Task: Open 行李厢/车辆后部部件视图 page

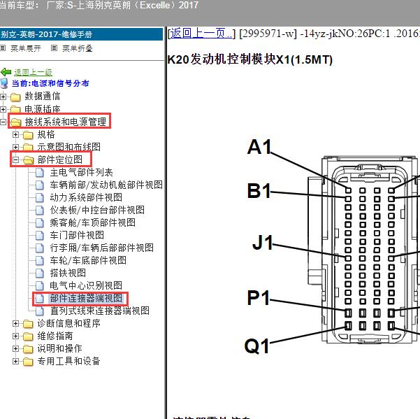Action: [x=102, y=248]
